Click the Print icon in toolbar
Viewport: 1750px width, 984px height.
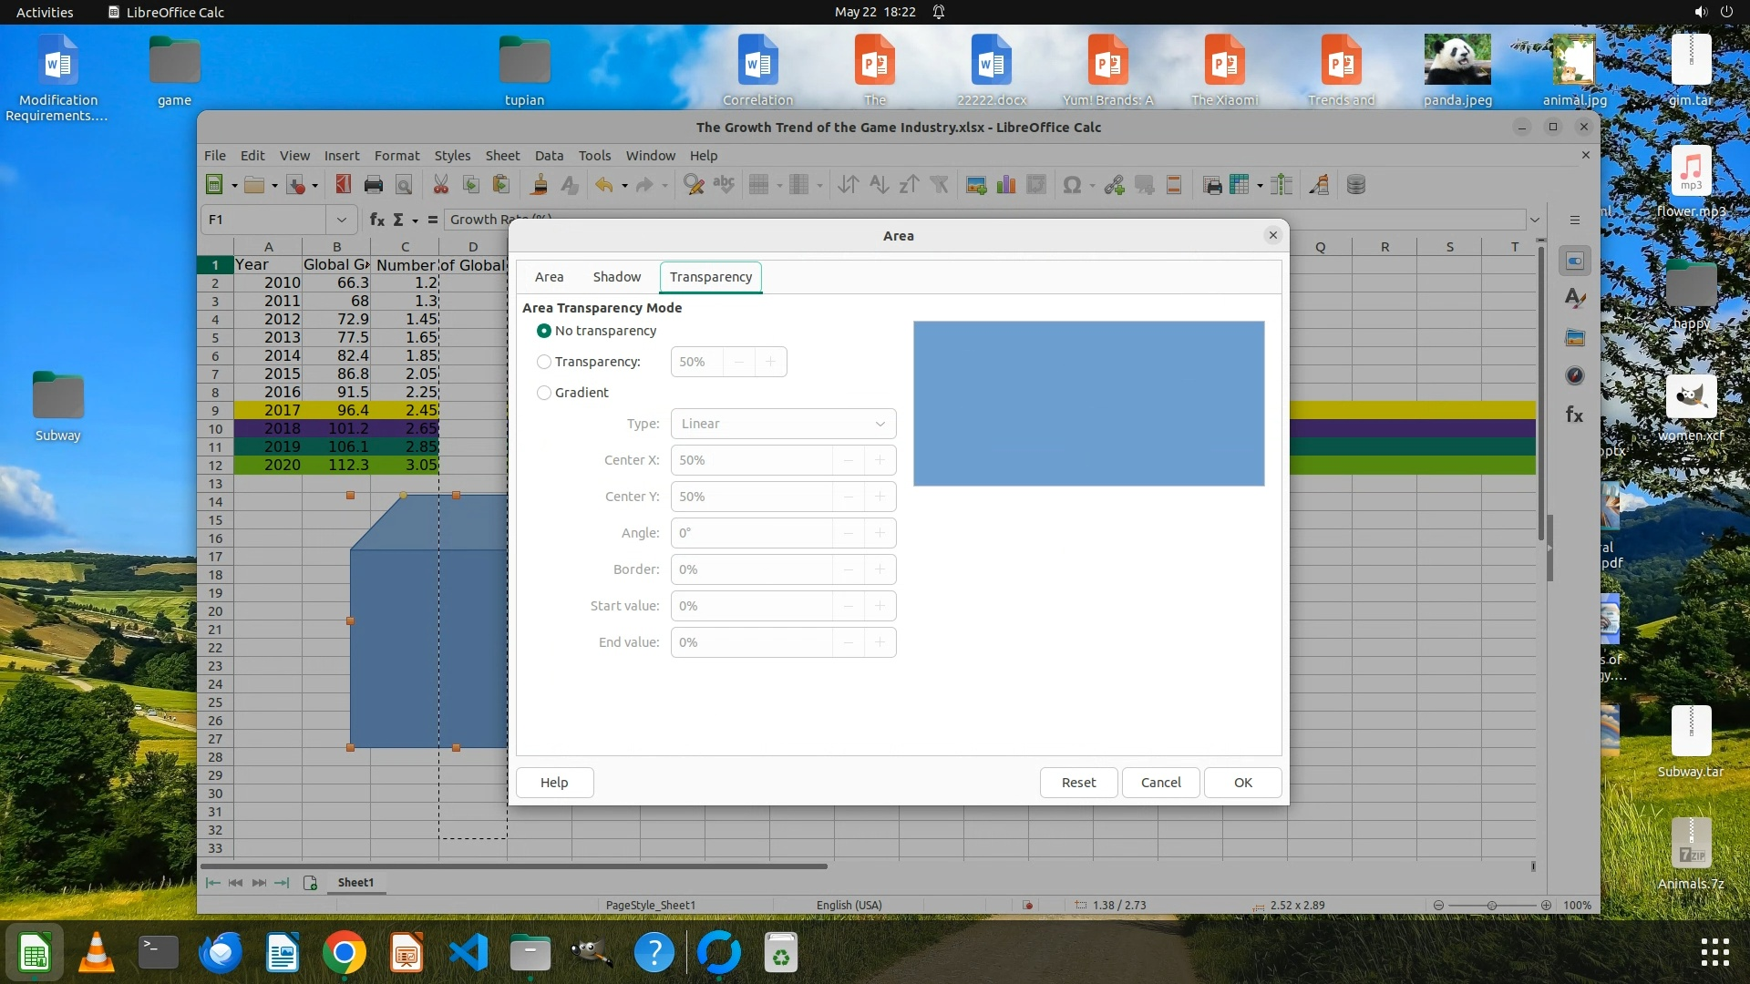(373, 185)
